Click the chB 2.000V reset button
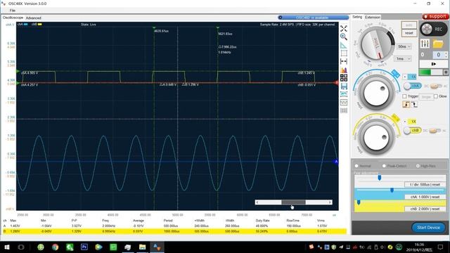450x253 pixels. click(425, 209)
